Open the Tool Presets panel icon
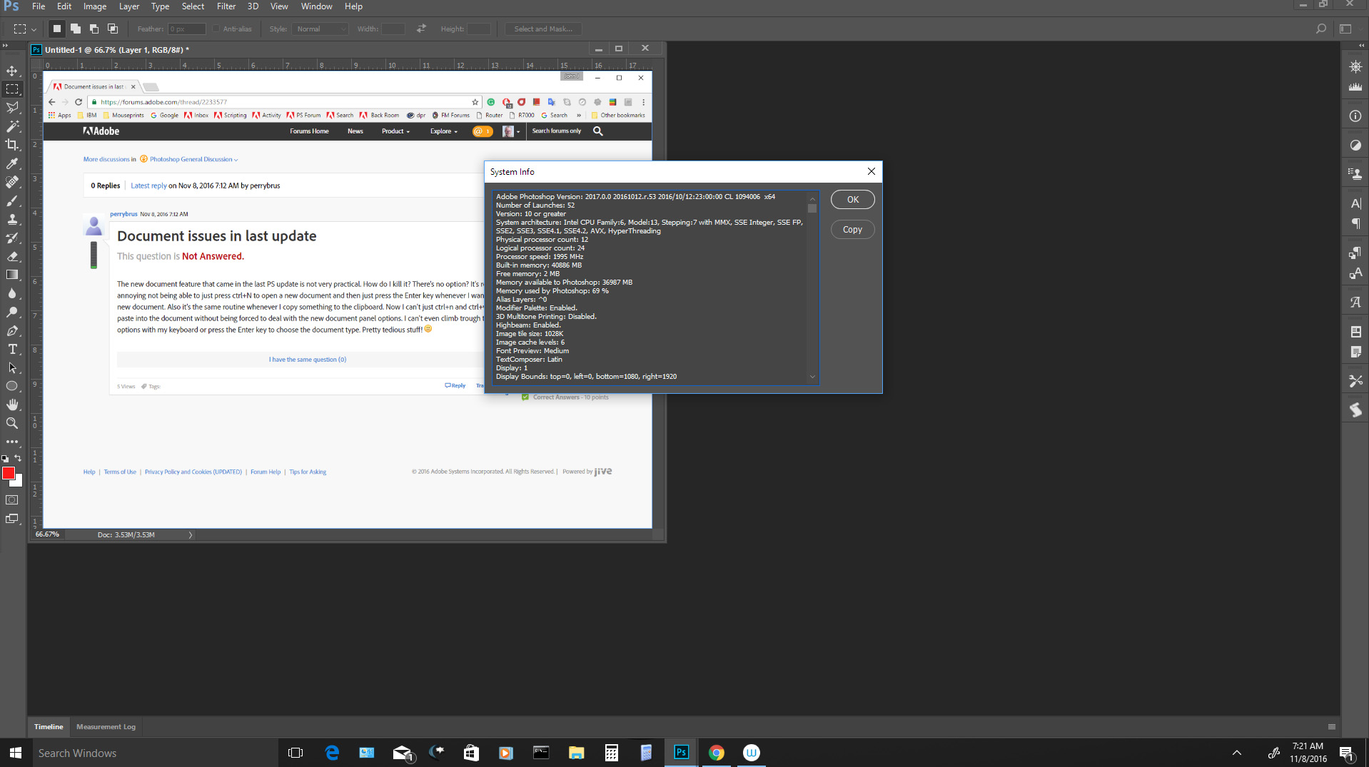This screenshot has width=1369, height=767. (1355, 382)
